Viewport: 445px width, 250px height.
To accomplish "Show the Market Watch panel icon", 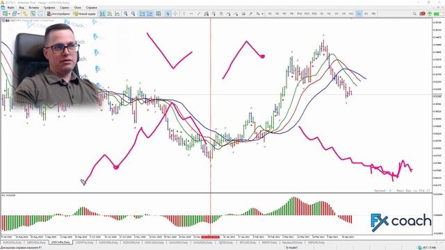I will [x=26, y=14].
